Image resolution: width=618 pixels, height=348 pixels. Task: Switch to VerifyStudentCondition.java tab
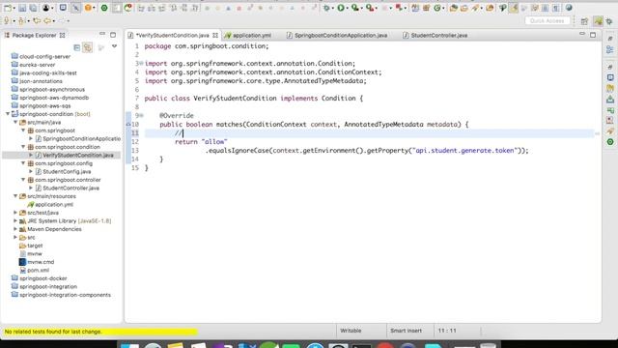(173, 35)
